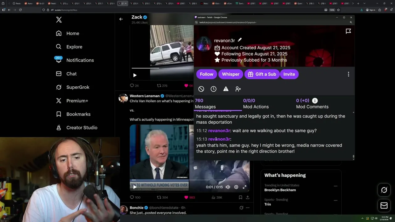Click the pencil edit icon beside revanon3r
The height and width of the screenshot is (222, 395).
coord(240,40)
